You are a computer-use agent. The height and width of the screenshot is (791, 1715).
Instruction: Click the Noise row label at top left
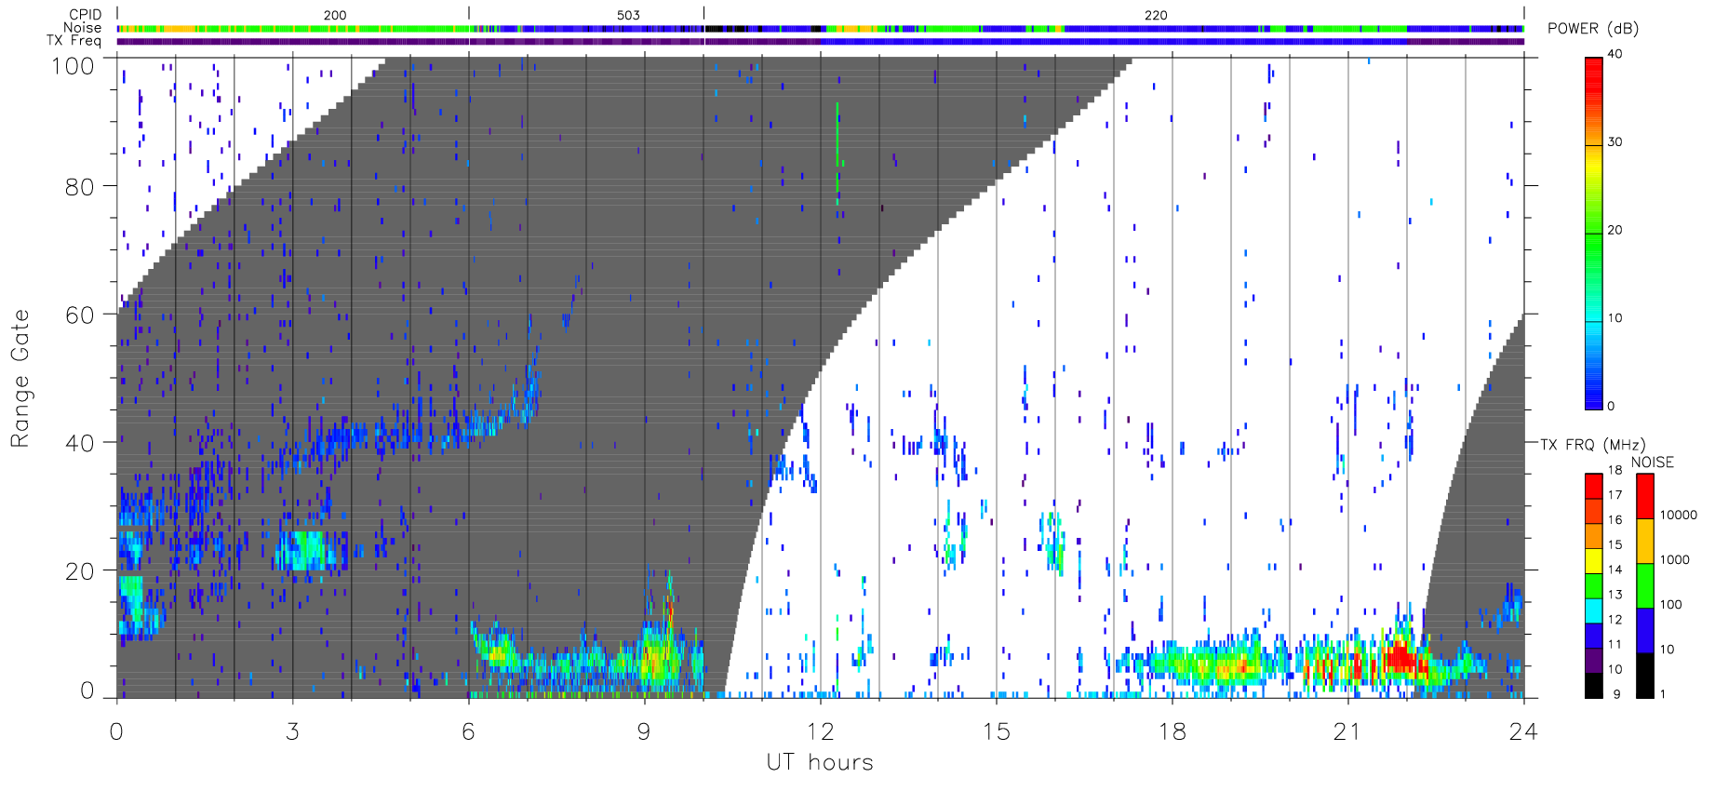[82, 28]
